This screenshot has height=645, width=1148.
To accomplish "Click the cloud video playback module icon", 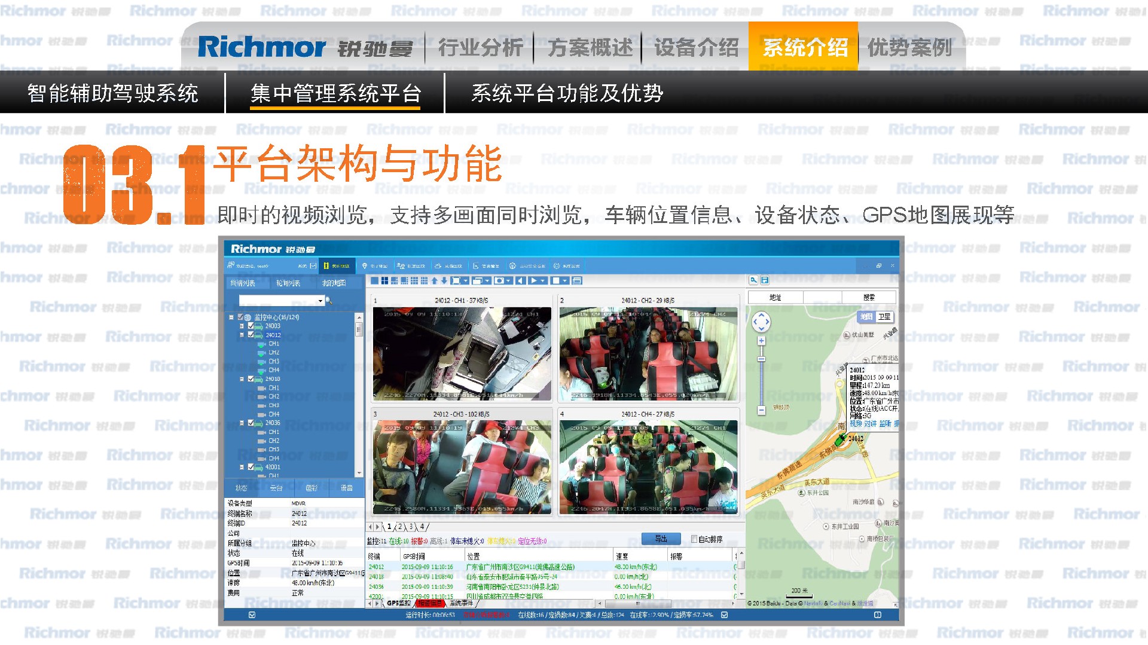I will click(x=438, y=266).
